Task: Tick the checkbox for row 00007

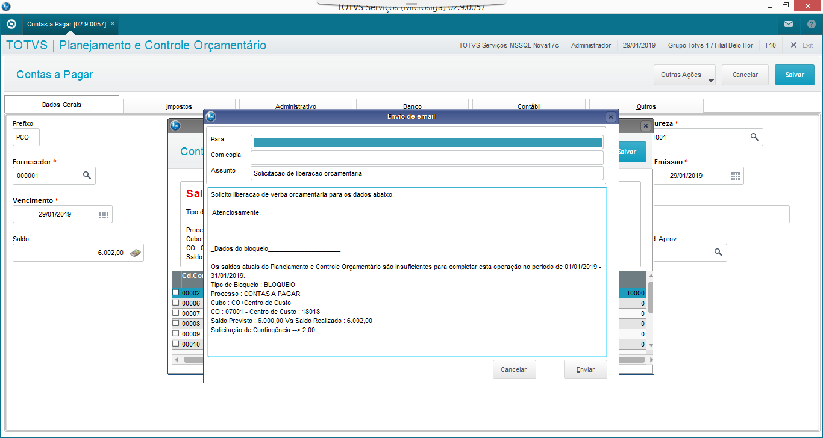Action: pyautogui.click(x=176, y=313)
